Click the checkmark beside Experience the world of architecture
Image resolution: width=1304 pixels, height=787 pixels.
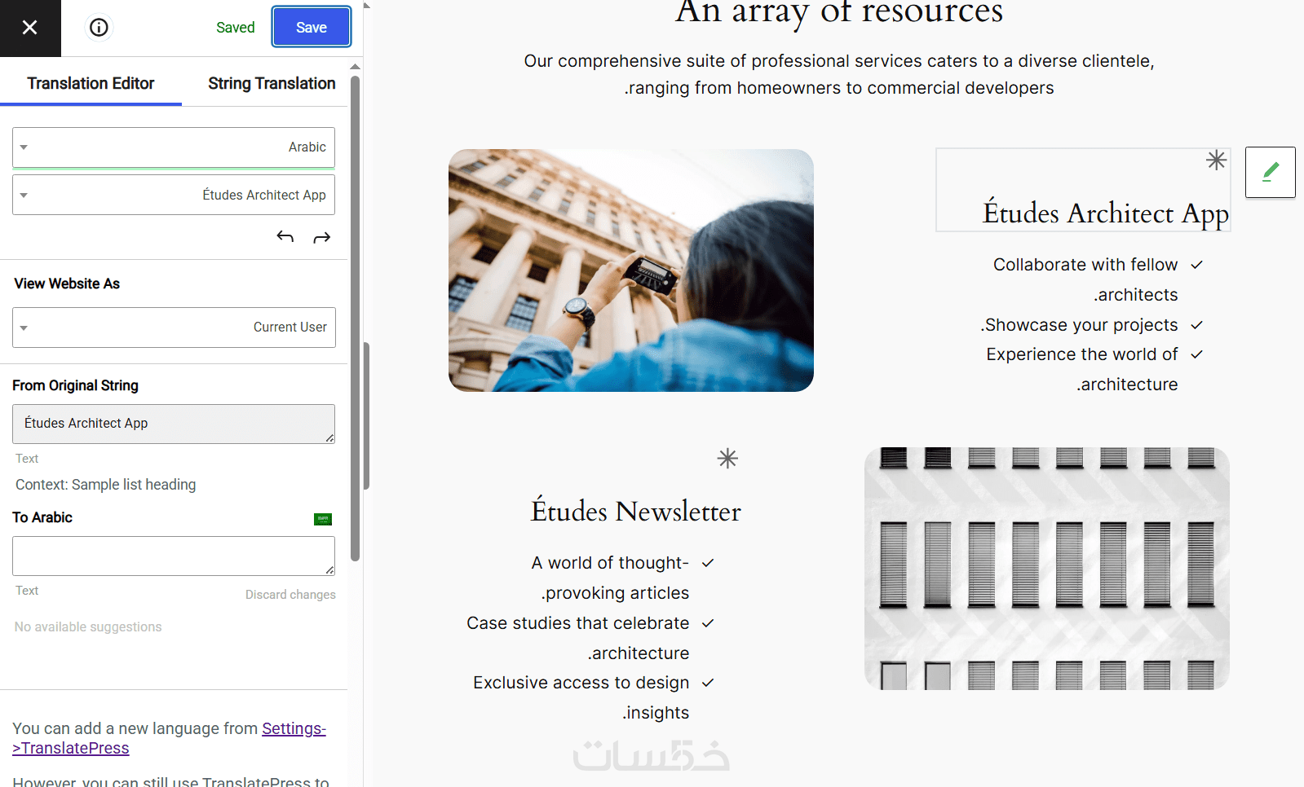(x=1197, y=354)
